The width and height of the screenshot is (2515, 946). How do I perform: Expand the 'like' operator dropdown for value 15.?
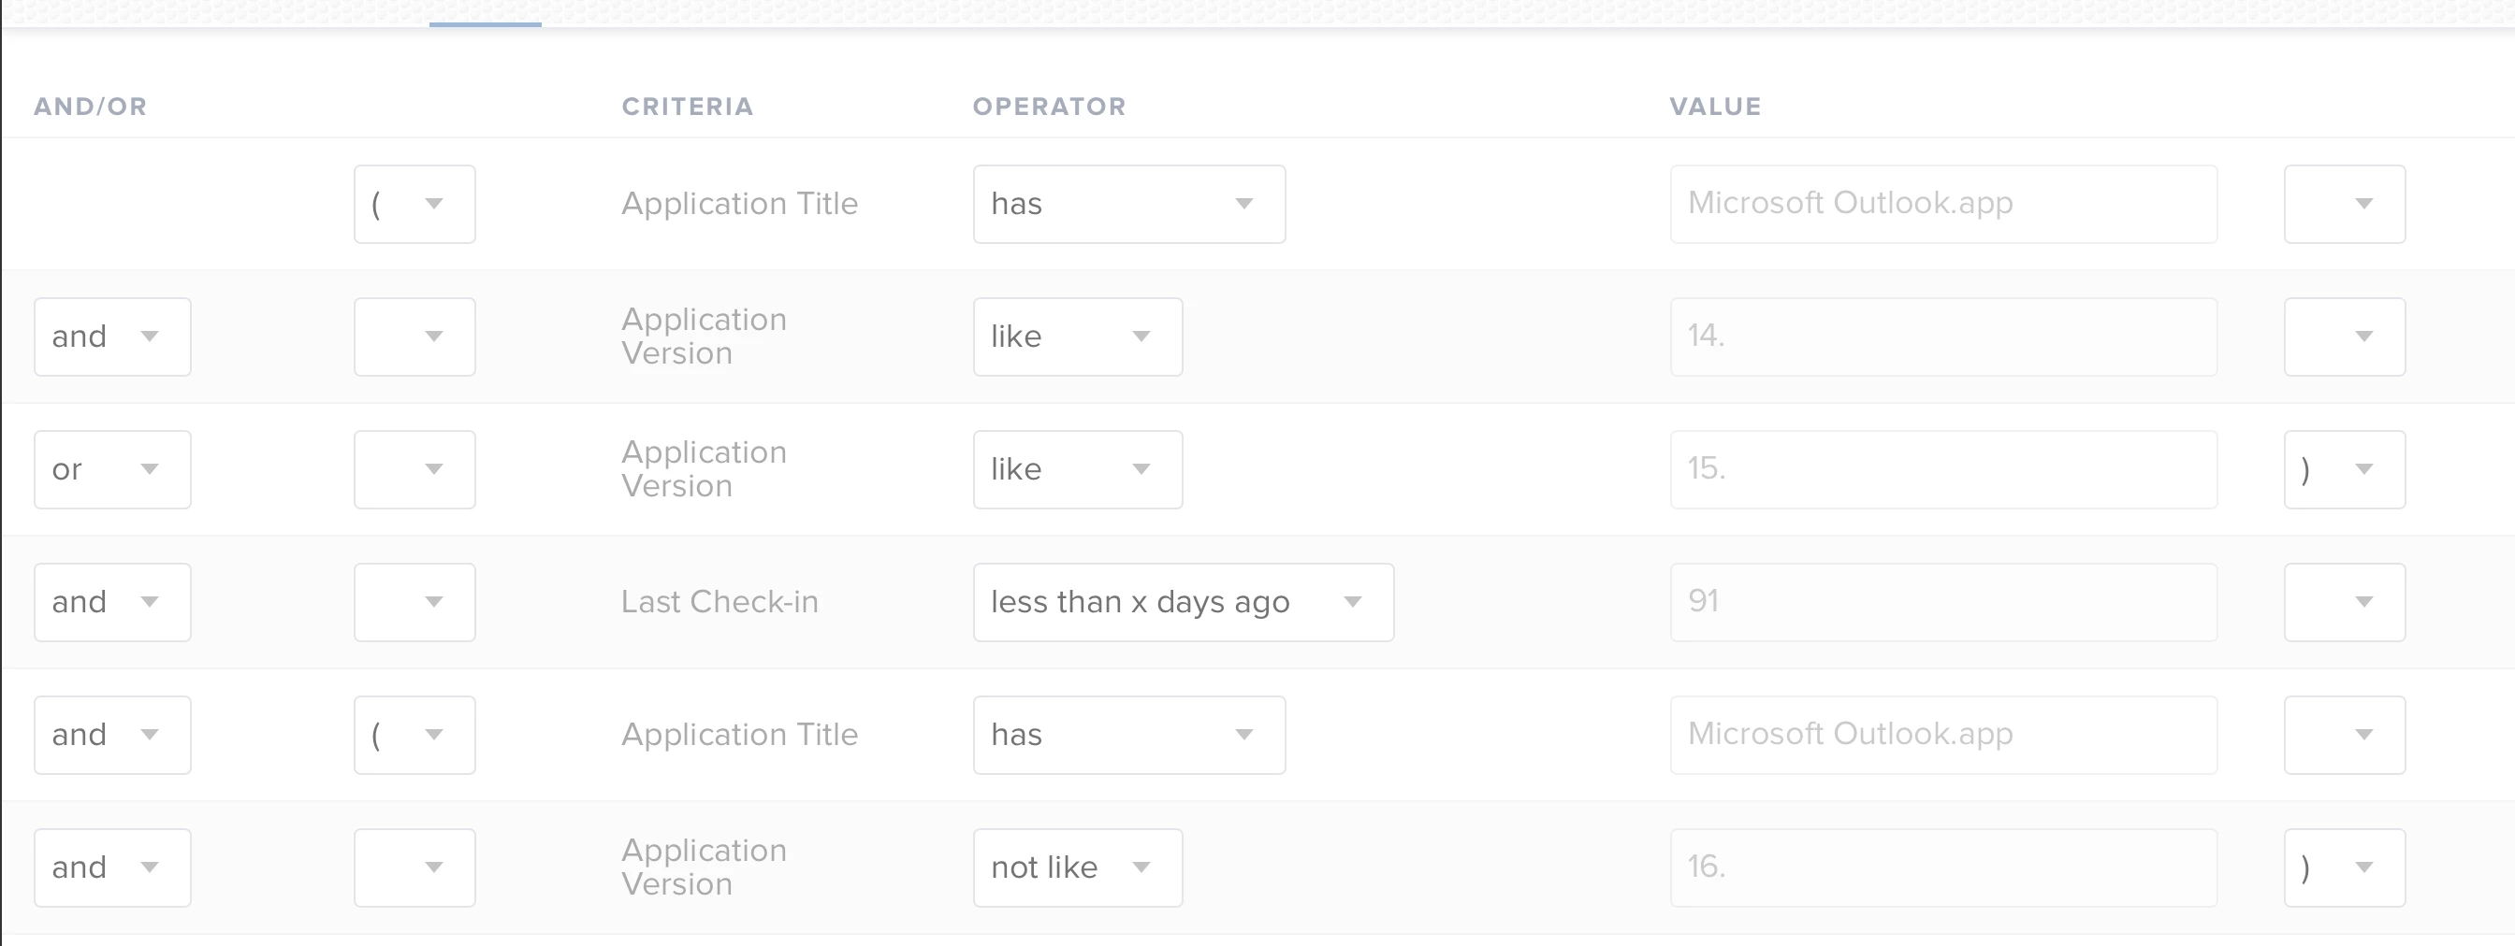pos(1077,469)
